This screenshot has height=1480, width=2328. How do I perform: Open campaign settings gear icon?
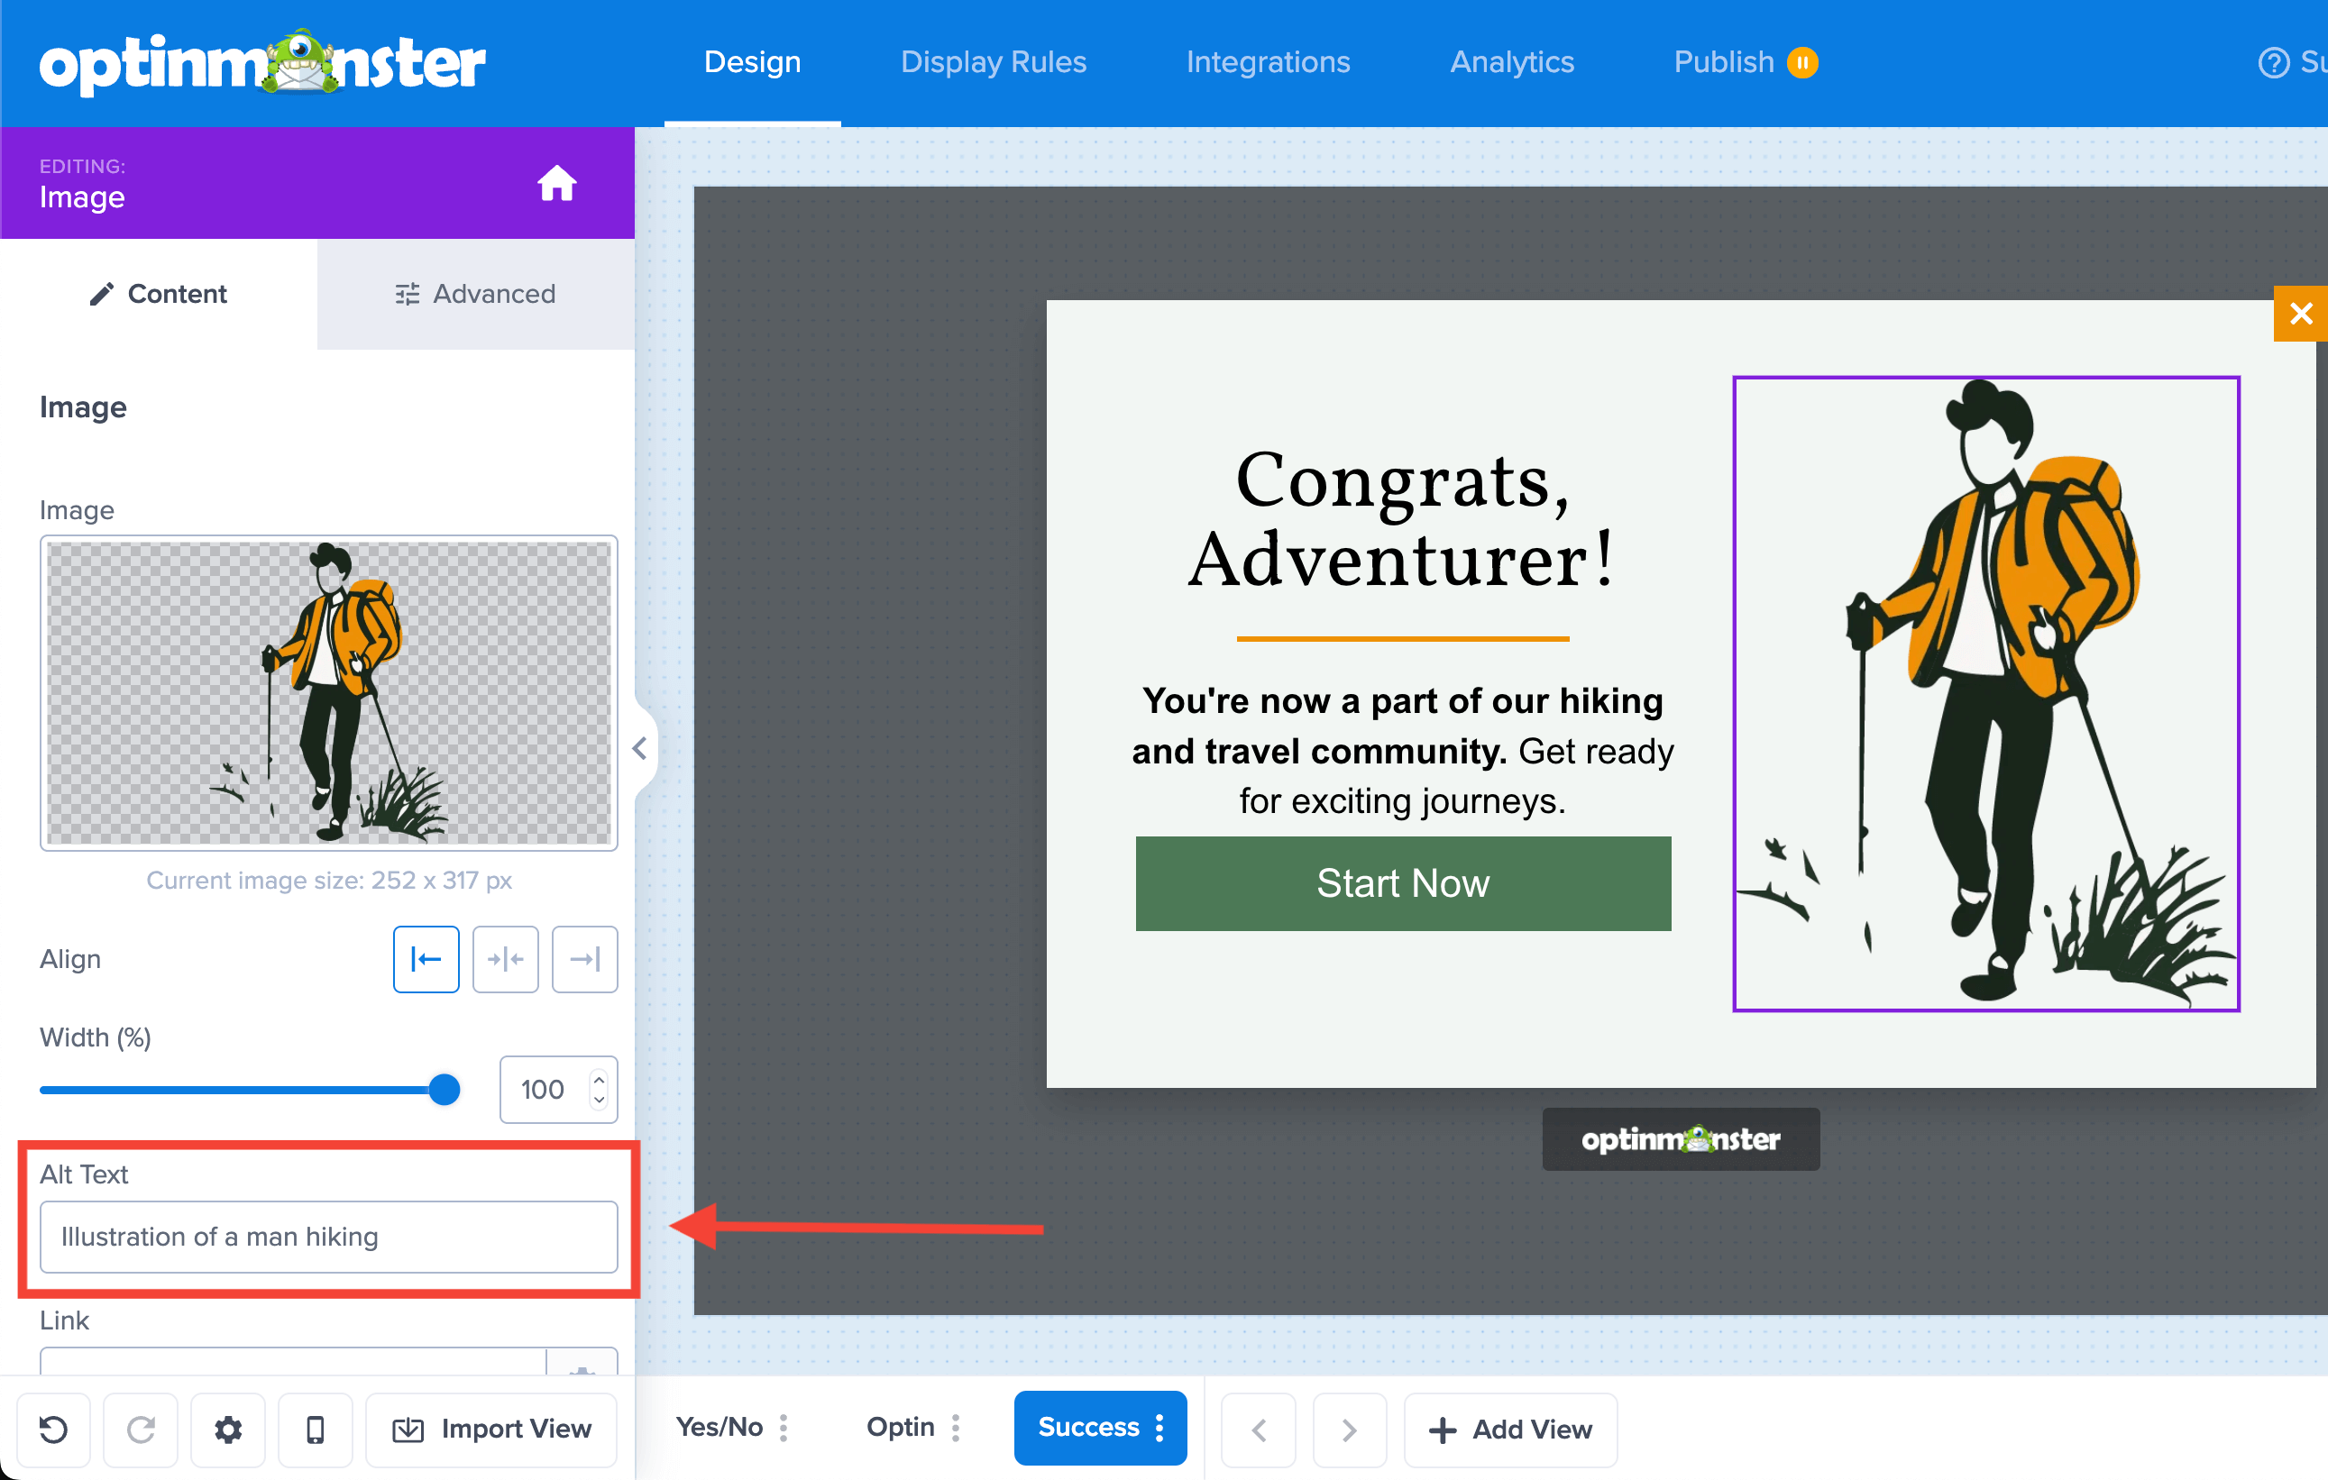(228, 1429)
